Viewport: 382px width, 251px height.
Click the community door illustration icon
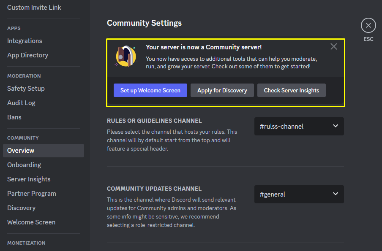click(126, 56)
